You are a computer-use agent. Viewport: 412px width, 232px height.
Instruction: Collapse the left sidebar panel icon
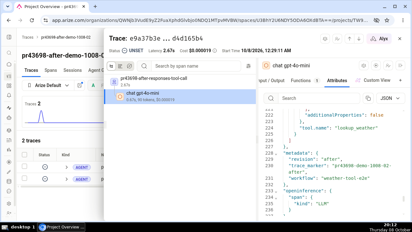9,37
